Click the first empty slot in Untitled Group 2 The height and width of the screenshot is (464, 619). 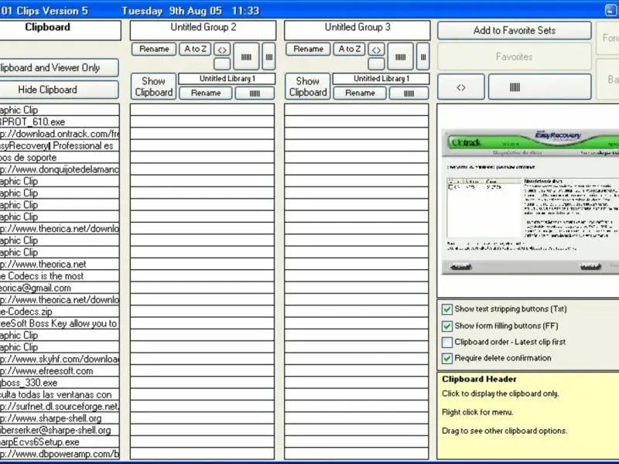tap(203, 110)
